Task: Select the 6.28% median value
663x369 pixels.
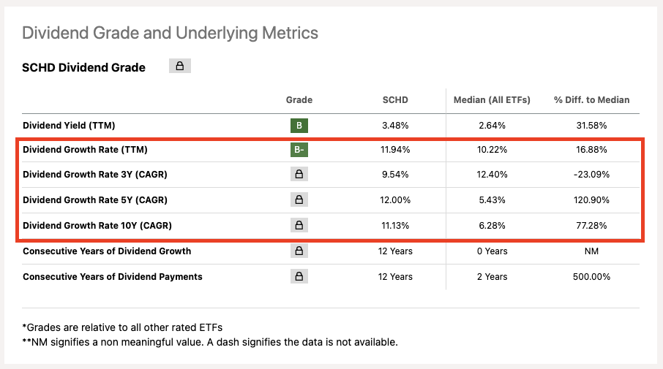Action: (492, 226)
